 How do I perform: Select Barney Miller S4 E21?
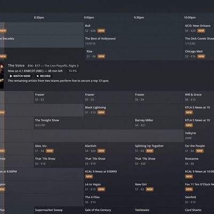point(159,123)
